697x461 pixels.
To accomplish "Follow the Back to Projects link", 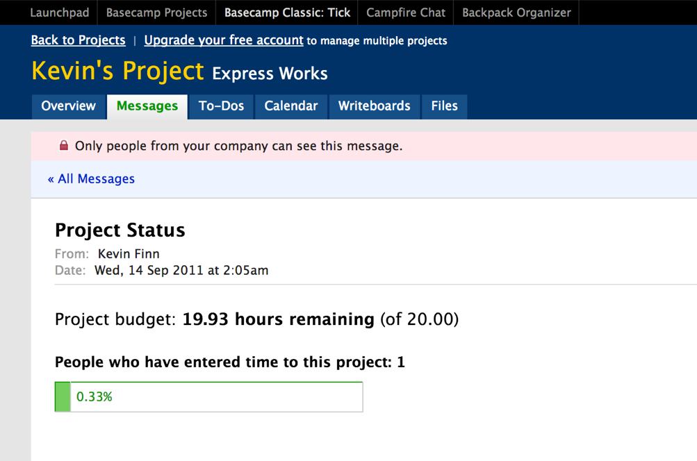I will coord(78,40).
